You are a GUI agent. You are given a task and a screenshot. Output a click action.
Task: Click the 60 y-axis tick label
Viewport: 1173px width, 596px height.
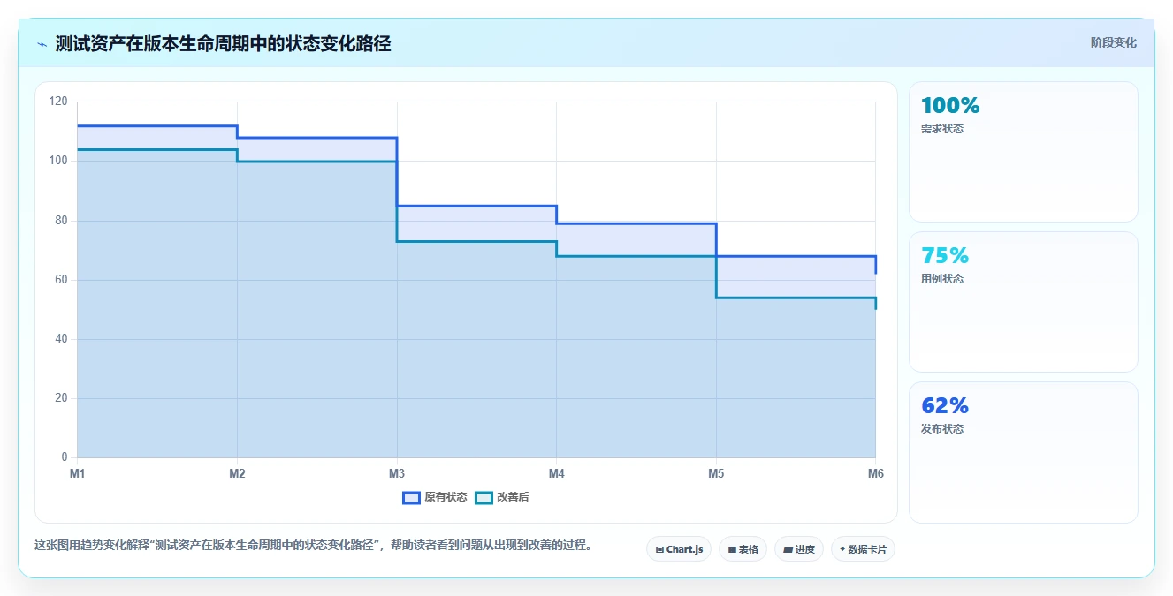pyautogui.click(x=61, y=280)
